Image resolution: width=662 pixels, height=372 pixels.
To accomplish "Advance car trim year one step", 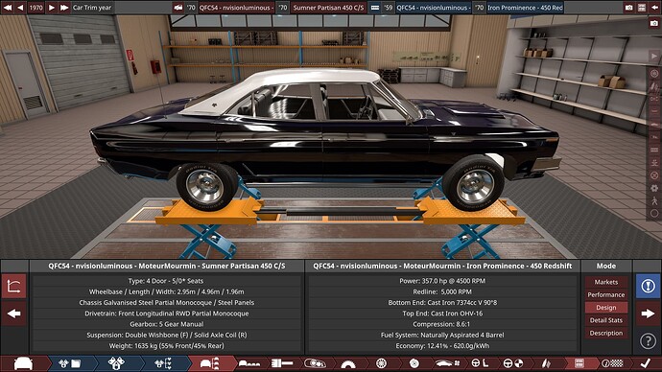I will pos(52,8).
